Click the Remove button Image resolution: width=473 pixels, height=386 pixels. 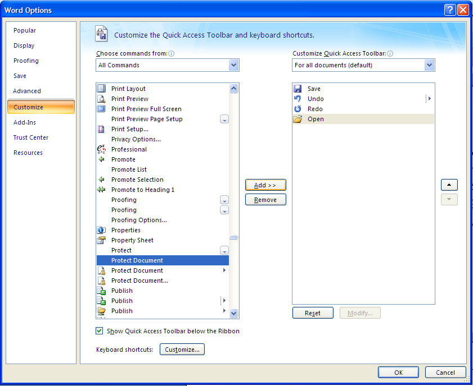click(265, 200)
